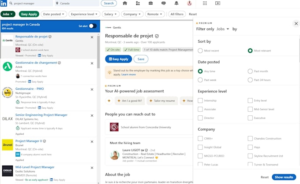Check the Executive checkbox

point(250,118)
